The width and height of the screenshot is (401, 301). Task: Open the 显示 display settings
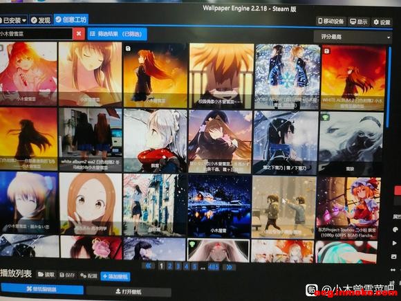click(x=358, y=22)
